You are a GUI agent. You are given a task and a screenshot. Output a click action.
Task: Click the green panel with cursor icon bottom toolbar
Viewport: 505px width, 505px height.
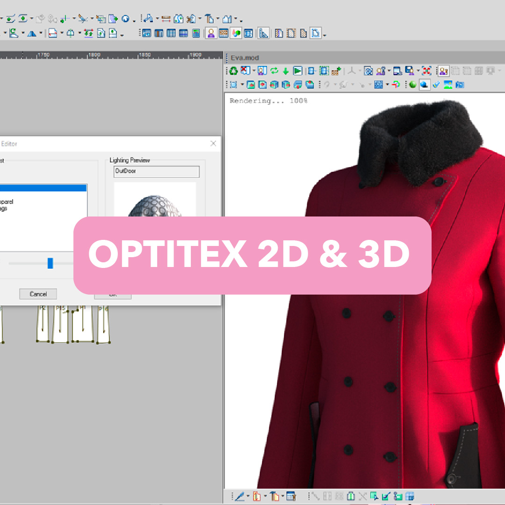pyautogui.click(x=374, y=496)
